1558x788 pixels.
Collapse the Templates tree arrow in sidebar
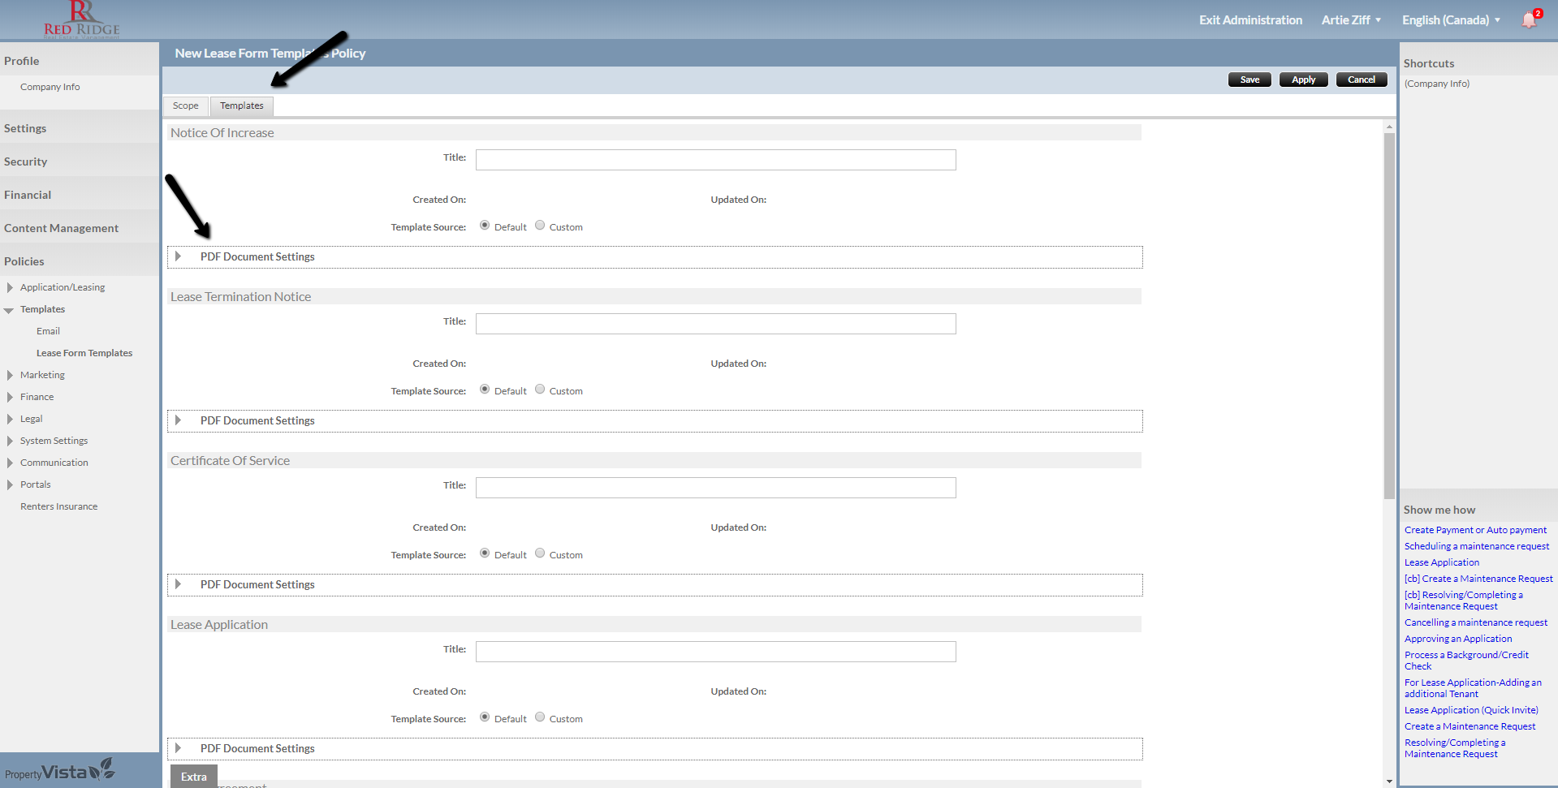(x=9, y=310)
